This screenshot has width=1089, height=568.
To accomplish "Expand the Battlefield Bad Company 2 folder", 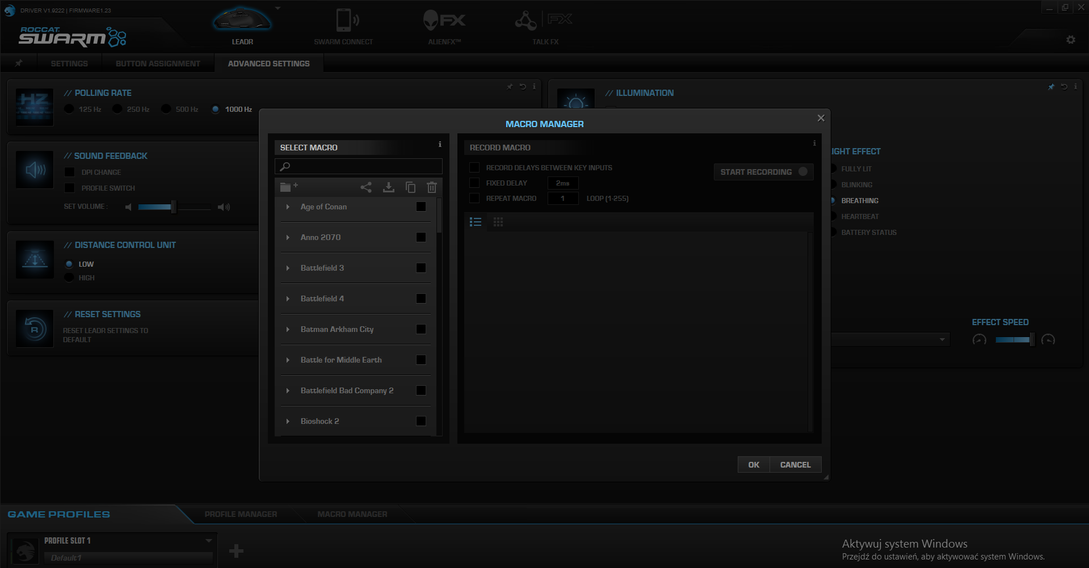I will click(x=288, y=390).
